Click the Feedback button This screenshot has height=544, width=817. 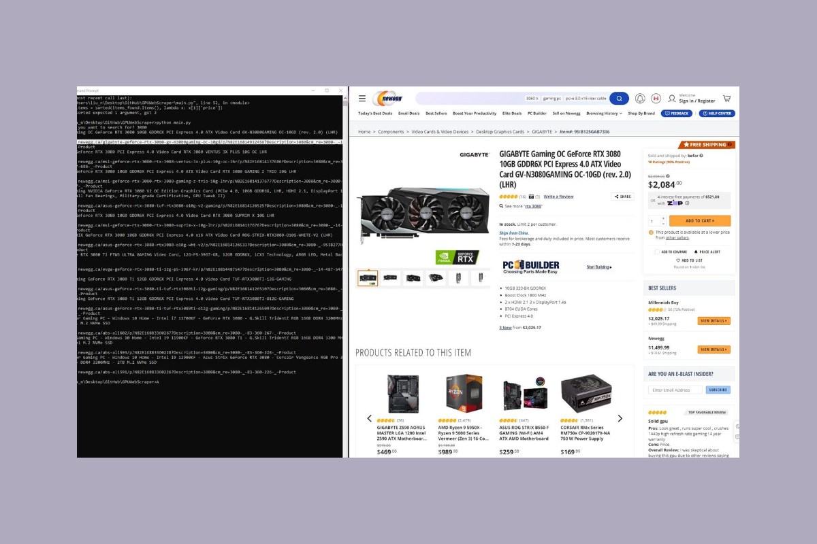677,114
